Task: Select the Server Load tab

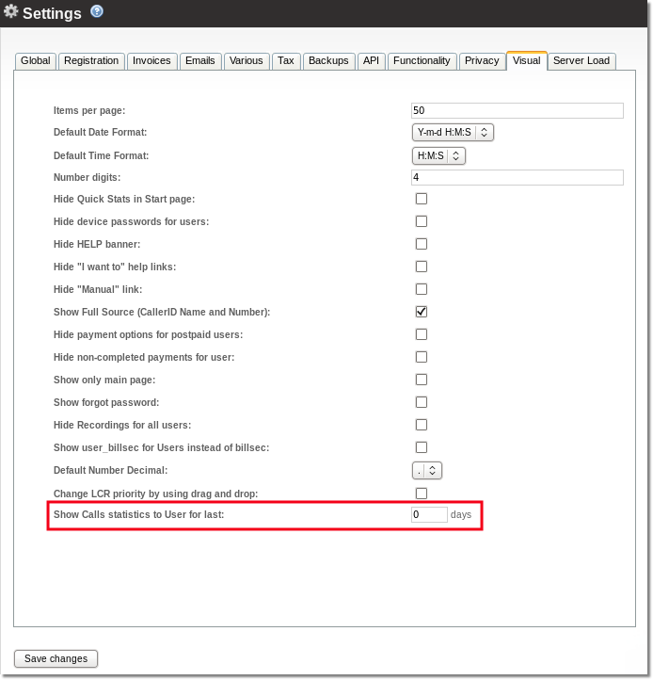Action: click(581, 61)
